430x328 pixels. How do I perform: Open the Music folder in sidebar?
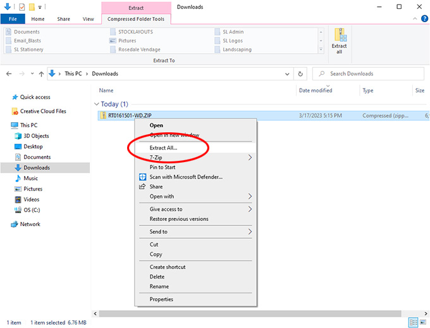(x=30, y=179)
